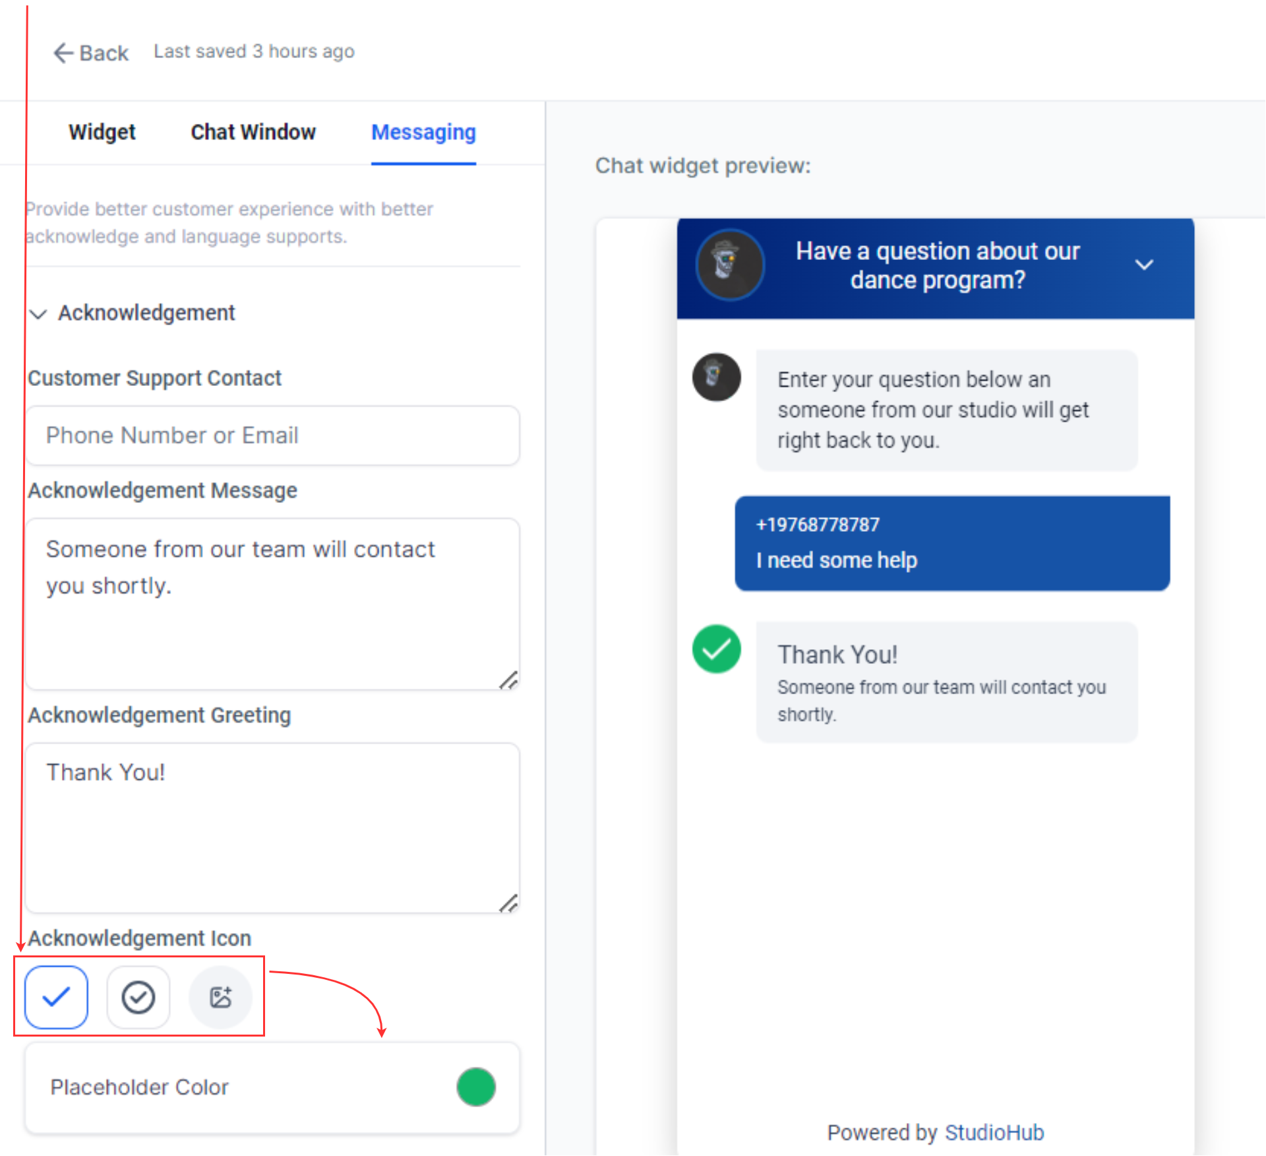Click the header avatar in chat preview
The height and width of the screenshot is (1156, 1266).
730,265
